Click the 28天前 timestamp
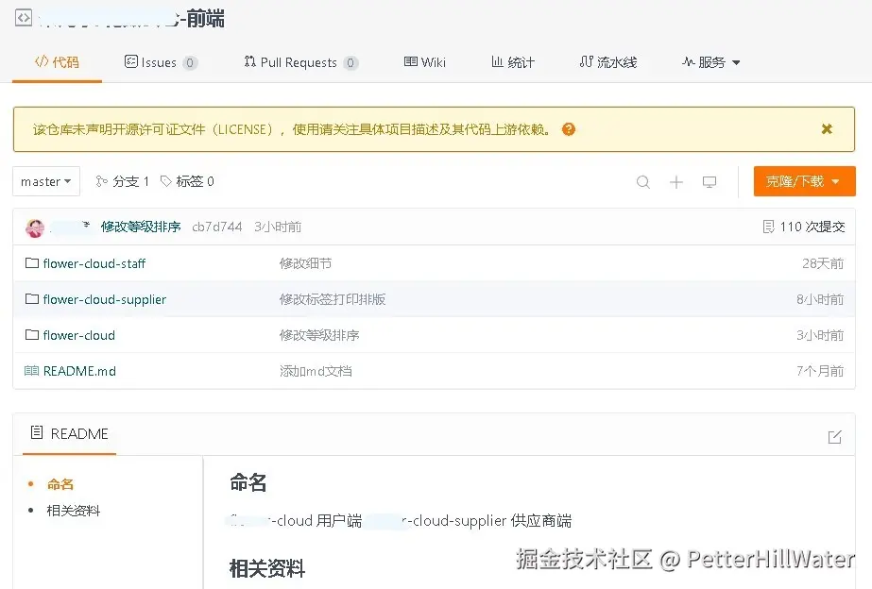This screenshot has width=872, height=589. [x=823, y=263]
